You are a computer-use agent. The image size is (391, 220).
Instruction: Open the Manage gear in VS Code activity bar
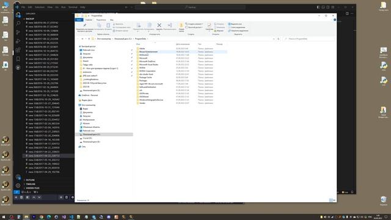[18, 186]
